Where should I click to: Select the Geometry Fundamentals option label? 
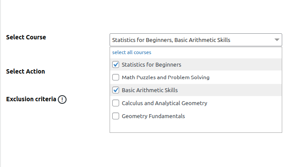(x=153, y=116)
